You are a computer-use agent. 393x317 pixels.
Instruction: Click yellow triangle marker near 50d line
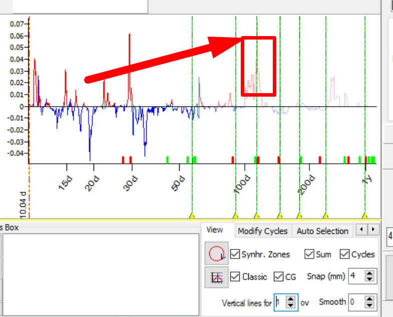pos(191,216)
